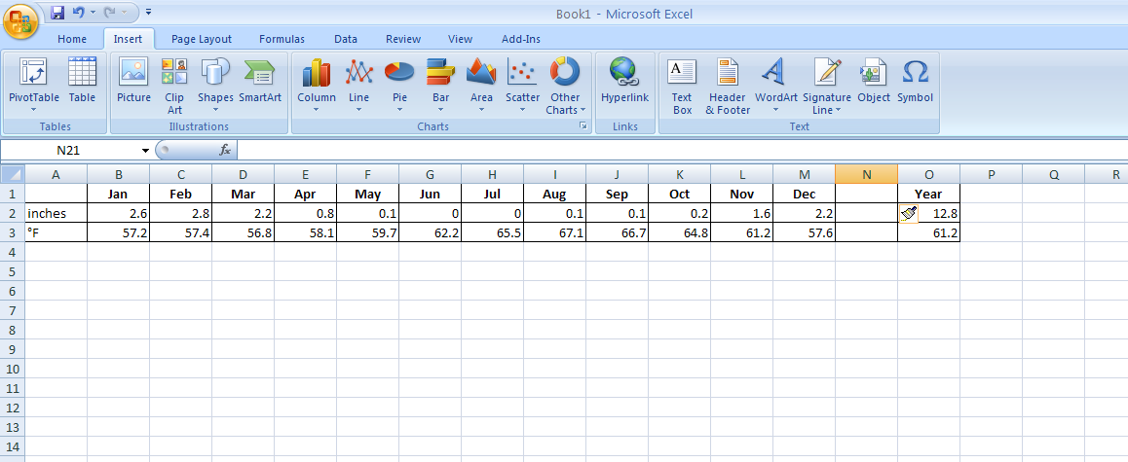This screenshot has width=1128, height=462.
Task: Open the Formulas tab
Action: click(x=282, y=40)
